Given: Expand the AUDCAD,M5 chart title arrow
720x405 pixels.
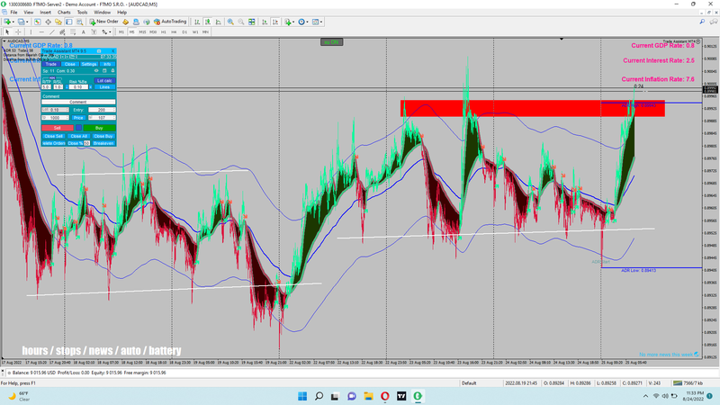Looking at the screenshot, I should pos(4,40).
